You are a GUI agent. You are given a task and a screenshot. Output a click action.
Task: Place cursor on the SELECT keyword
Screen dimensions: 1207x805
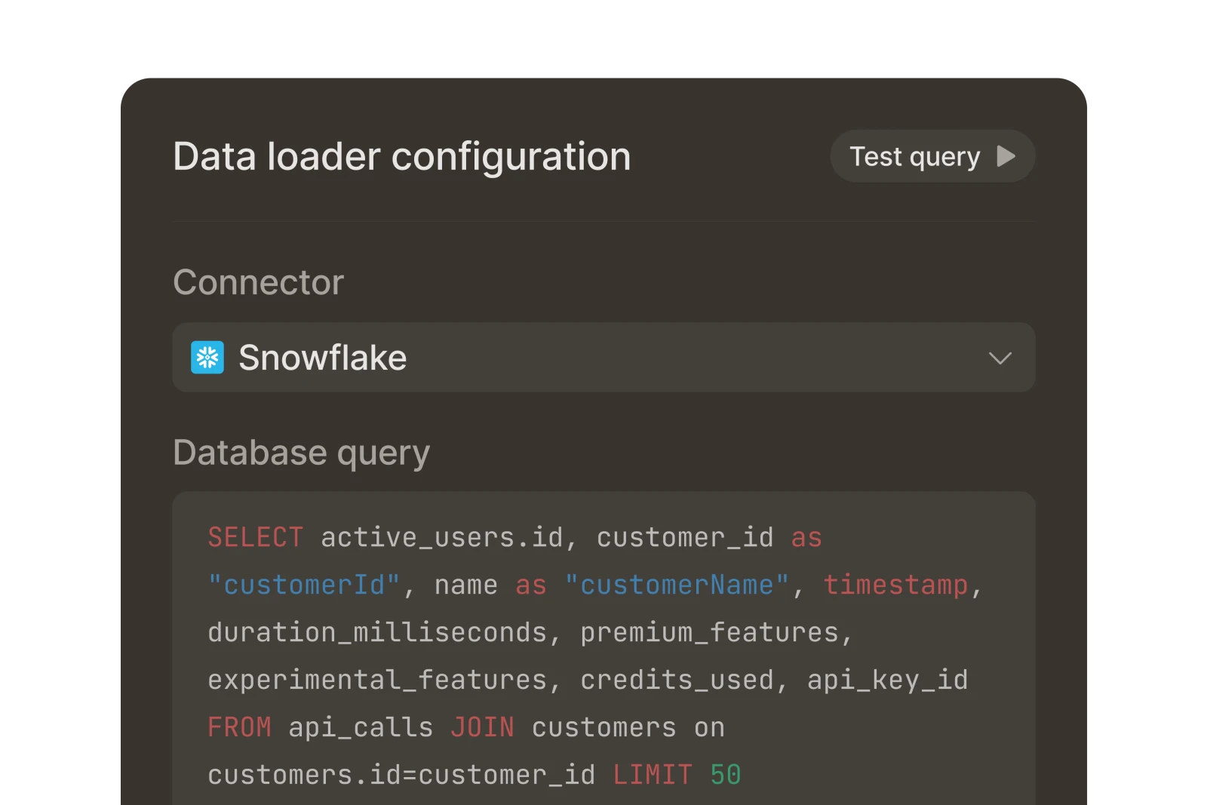tap(256, 537)
